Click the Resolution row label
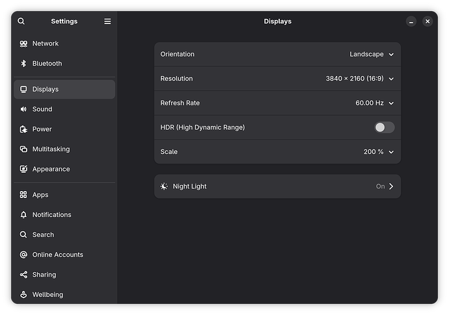The height and width of the screenshot is (315, 449). 176,79
